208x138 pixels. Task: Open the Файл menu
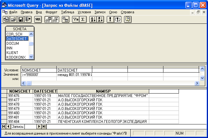[13, 12]
